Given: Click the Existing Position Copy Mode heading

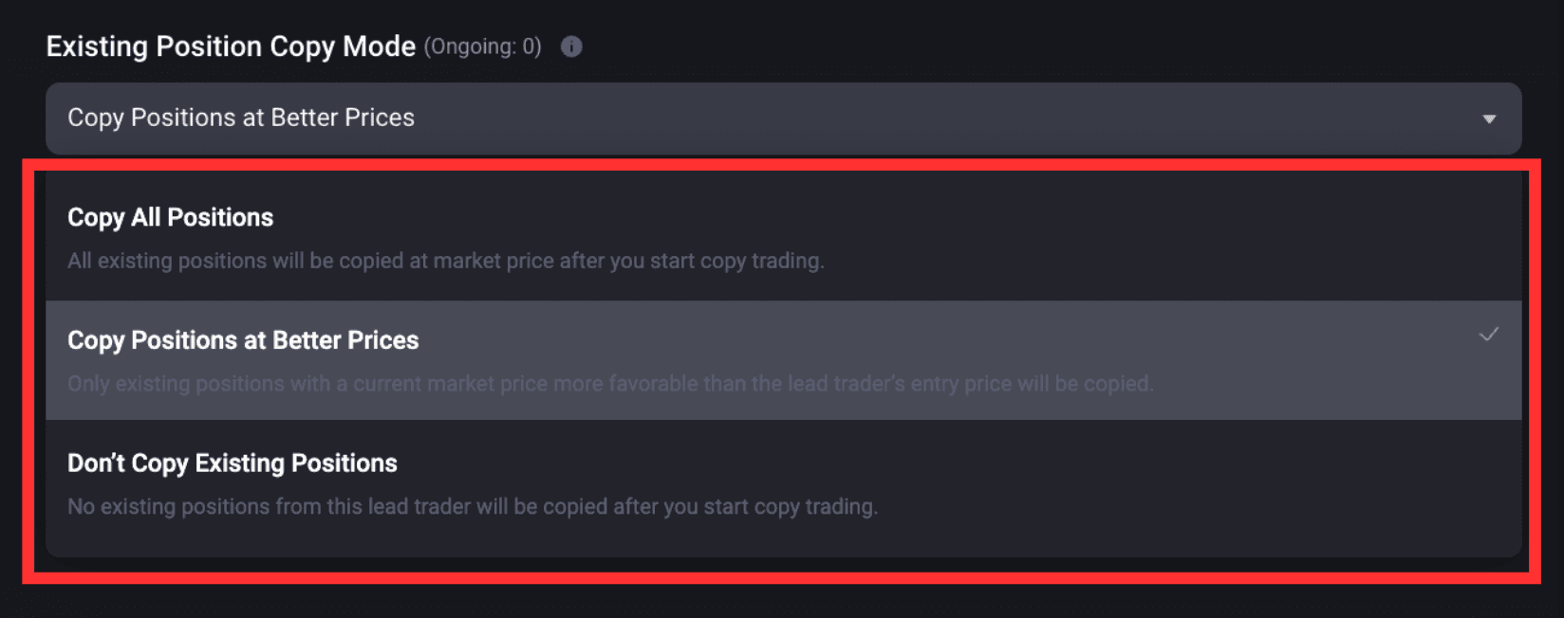Looking at the screenshot, I should 231,46.
